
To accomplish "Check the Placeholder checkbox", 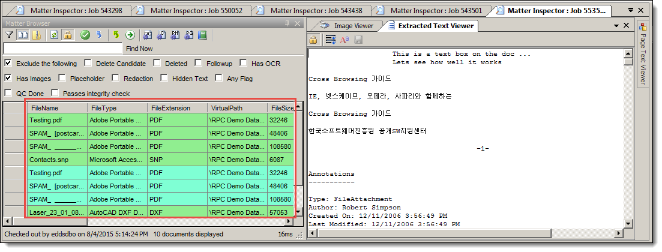I will pyautogui.click(x=62, y=77).
